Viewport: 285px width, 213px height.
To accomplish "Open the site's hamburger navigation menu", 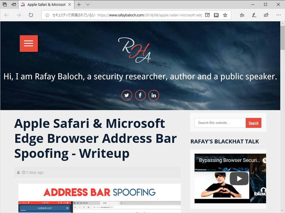I will (x=29, y=43).
